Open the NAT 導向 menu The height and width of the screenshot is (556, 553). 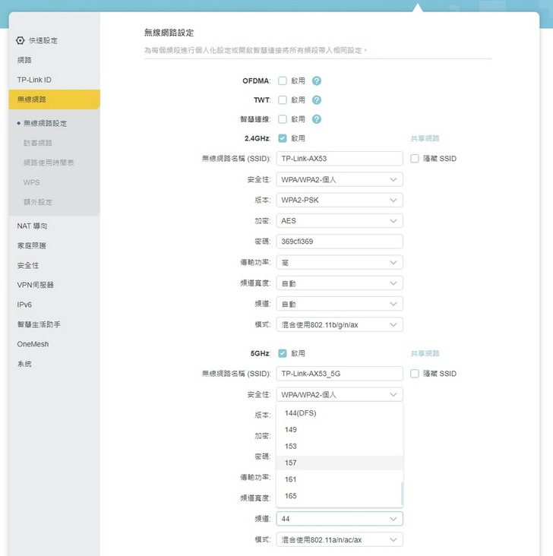coord(33,226)
